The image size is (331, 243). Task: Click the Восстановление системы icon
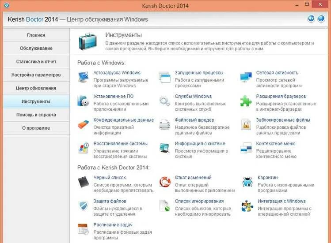[x=84, y=148]
